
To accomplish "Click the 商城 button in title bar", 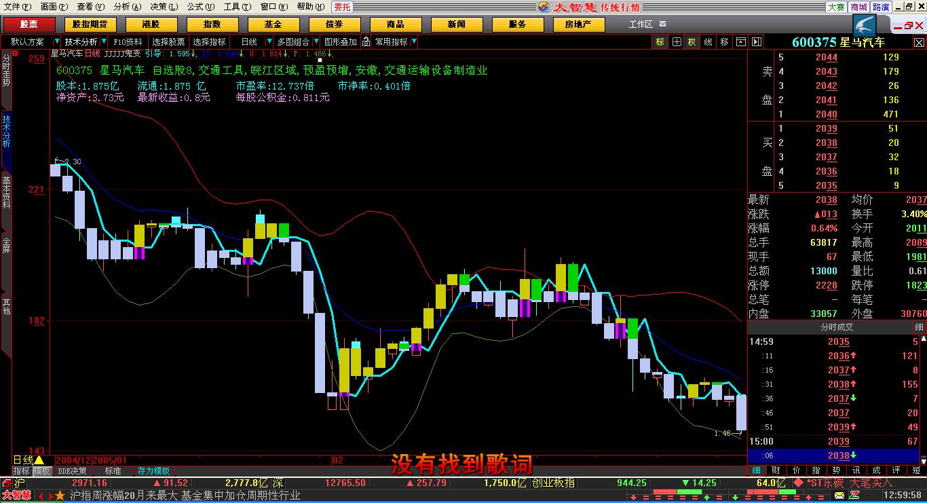I will pos(858,7).
